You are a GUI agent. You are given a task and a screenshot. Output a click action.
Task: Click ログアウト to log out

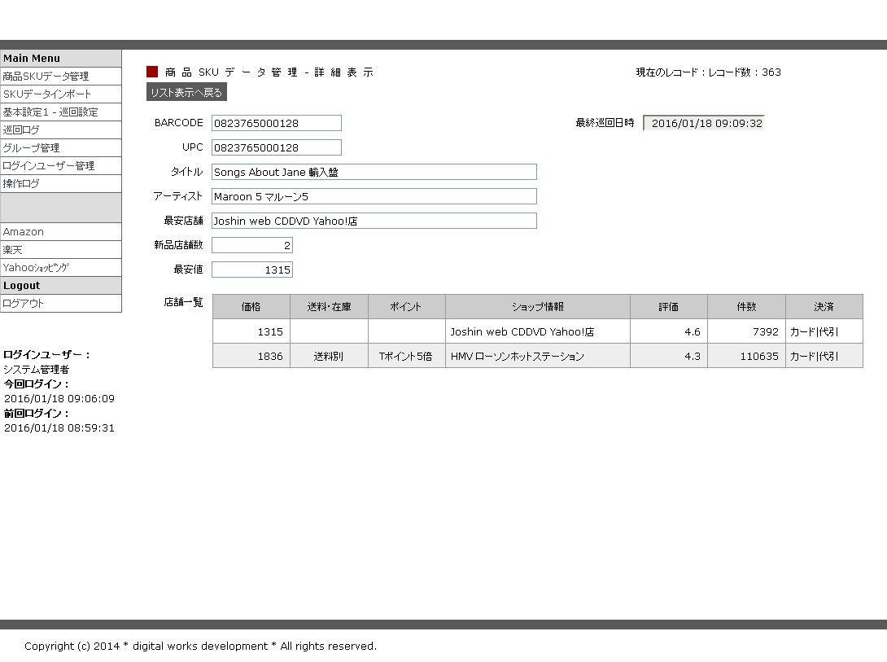(x=60, y=303)
